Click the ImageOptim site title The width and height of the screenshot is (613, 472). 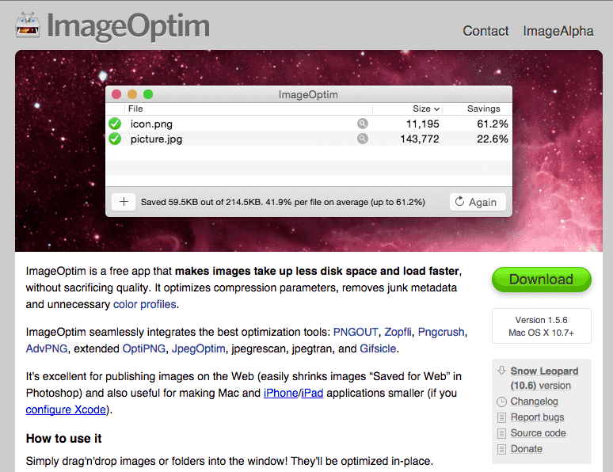128,26
